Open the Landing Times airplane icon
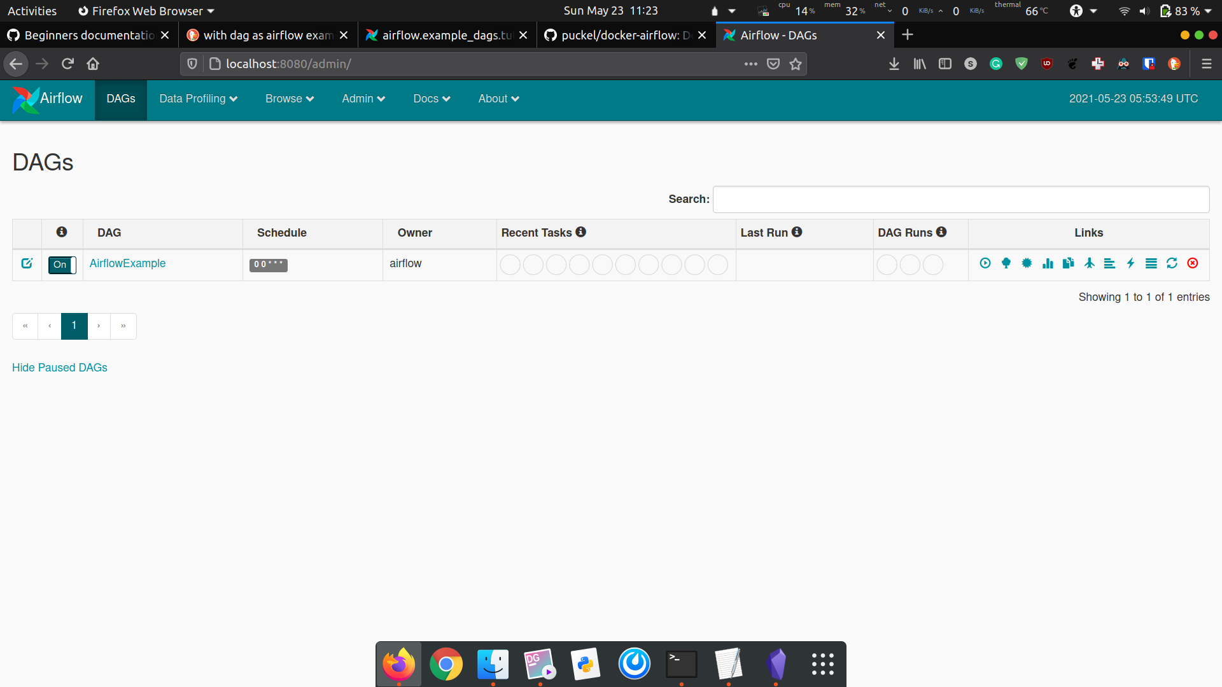1222x687 pixels. point(1090,263)
